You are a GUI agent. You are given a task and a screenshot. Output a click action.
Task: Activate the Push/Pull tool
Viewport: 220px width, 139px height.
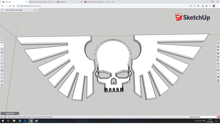click(2, 67)
